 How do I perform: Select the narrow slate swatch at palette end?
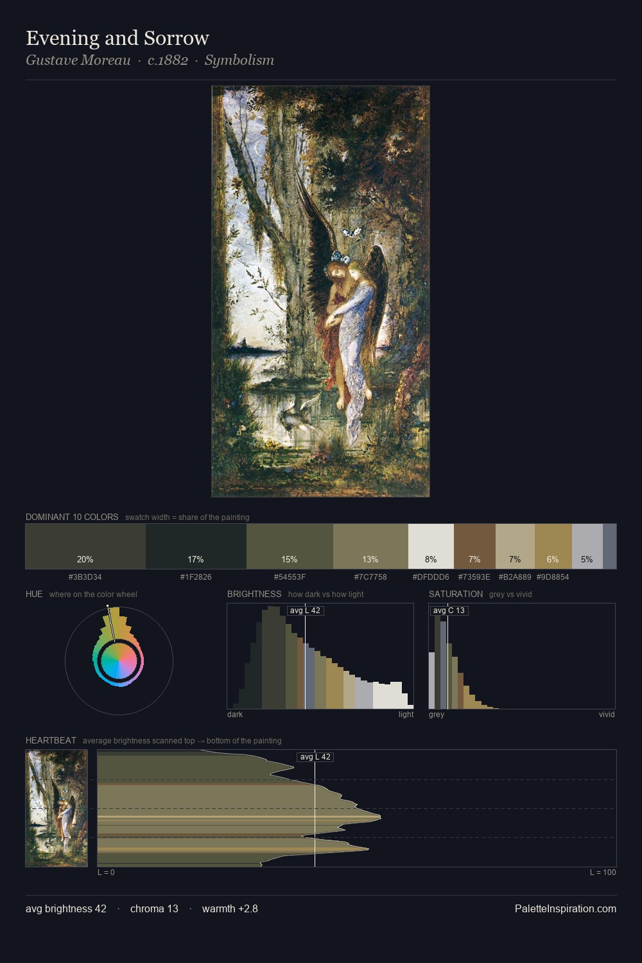(x=609, y=546)
